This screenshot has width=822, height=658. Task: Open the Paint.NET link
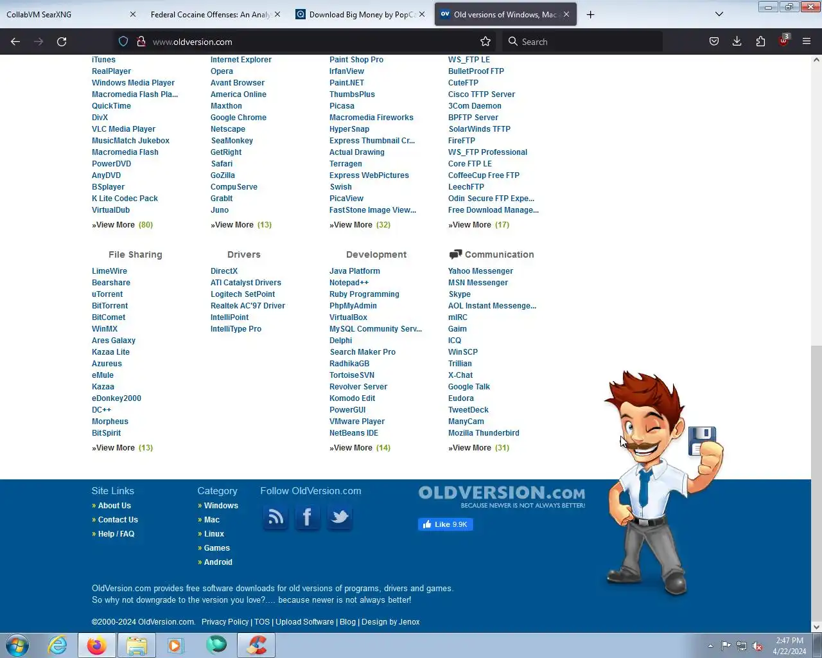pos(347,83)
